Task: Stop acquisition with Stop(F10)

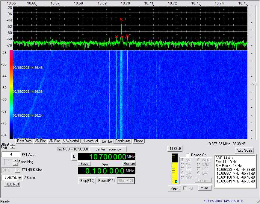Action: [x=87, y=181]
